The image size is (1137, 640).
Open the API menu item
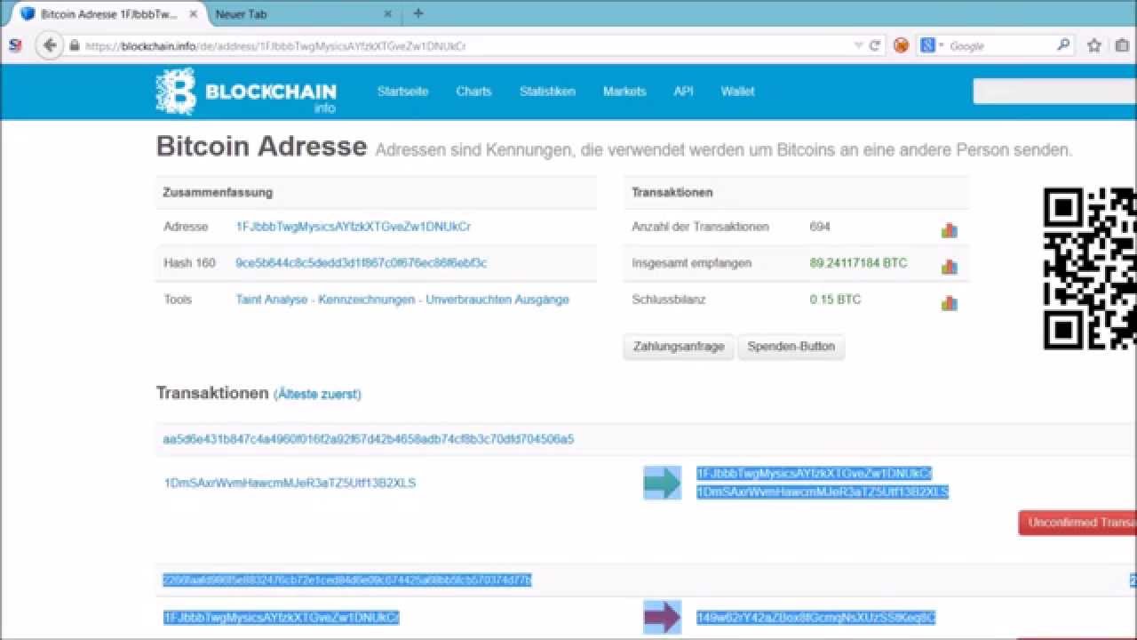tap(683, 92)
